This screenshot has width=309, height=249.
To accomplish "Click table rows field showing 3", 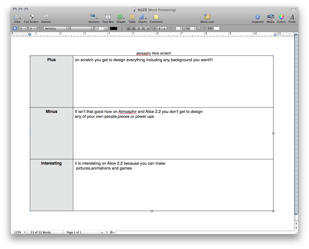I will point(179,28).
